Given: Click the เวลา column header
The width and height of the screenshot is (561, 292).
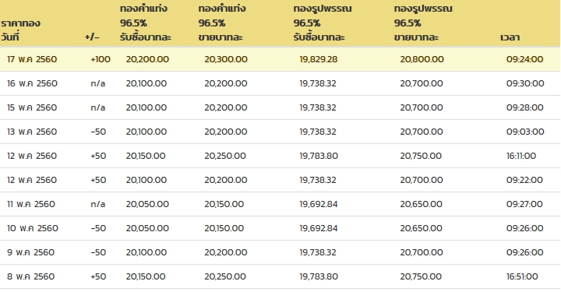Looking at the screenshot, I should [510, 37].
